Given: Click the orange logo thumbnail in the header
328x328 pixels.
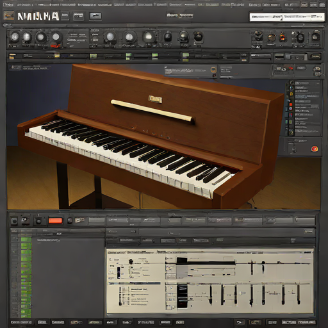Looking at the screenshot, I should 9,15.
